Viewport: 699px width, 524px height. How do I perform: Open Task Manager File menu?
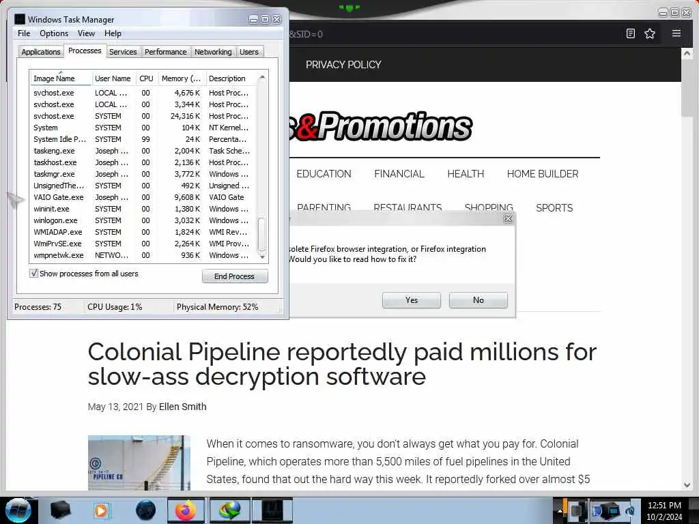(x=24, y=33)
